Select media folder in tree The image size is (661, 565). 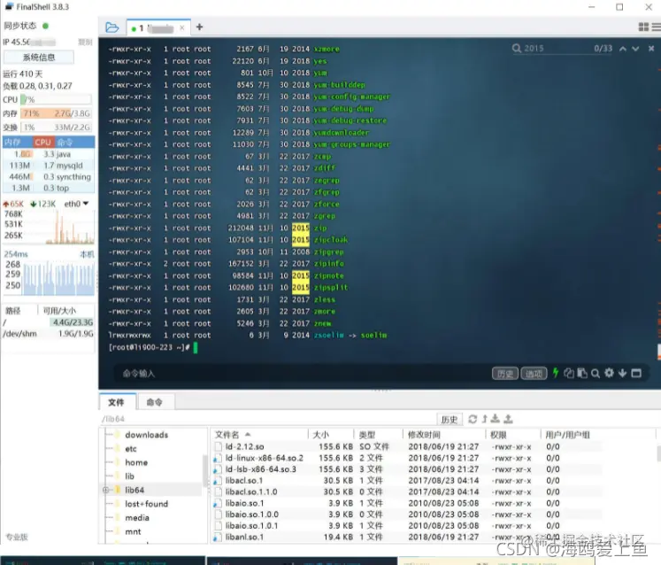(x=137, y=518)
